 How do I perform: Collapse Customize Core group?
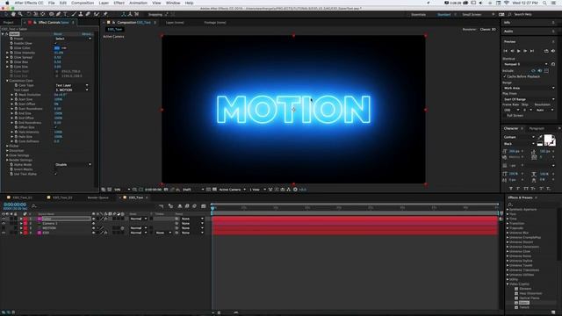pos(7,81)
